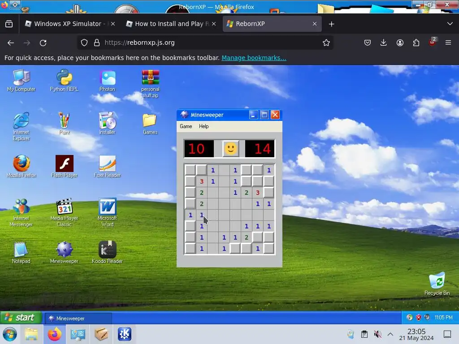This screenshot has width=459, height=344.
Task: Close the RebornXP browser tab
Action: click(315, 24)
